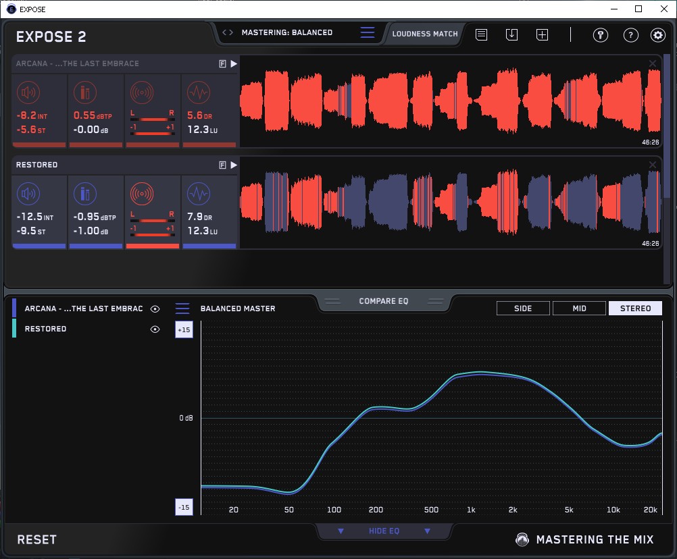Click the -12.5 INT loudness value
The width and height of the screenshot is (677, 559).
point(34,217)
